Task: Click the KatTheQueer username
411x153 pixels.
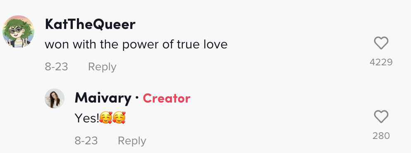Action: tap(90, 24)
